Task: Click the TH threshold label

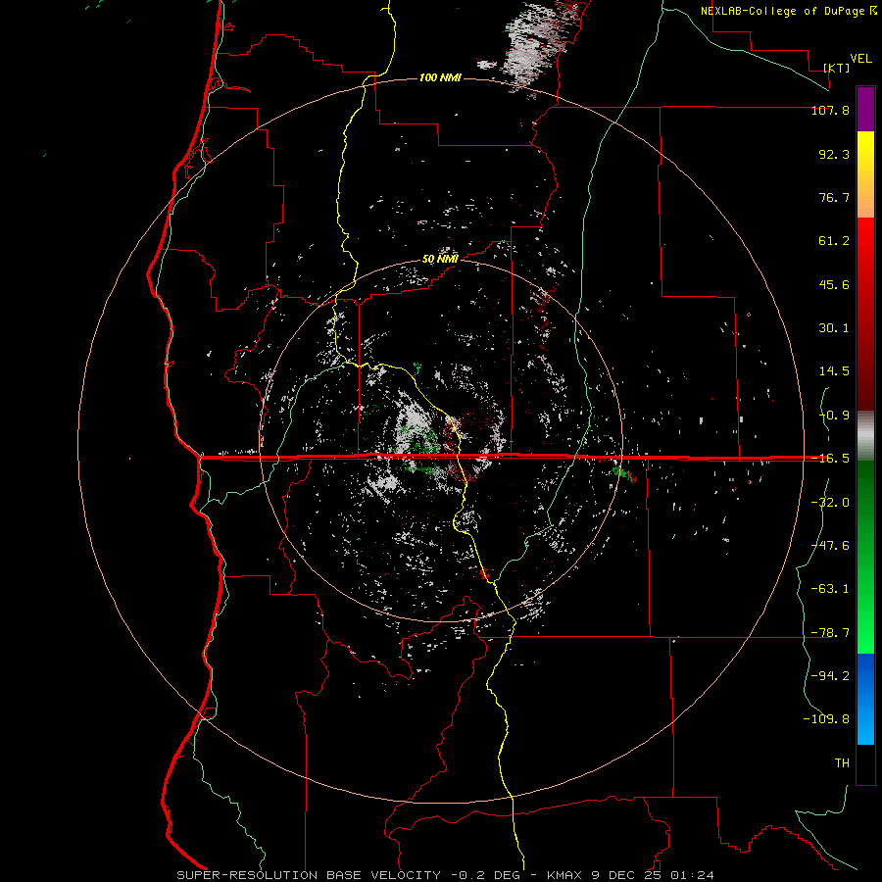Action: click(x=842, y=763)
